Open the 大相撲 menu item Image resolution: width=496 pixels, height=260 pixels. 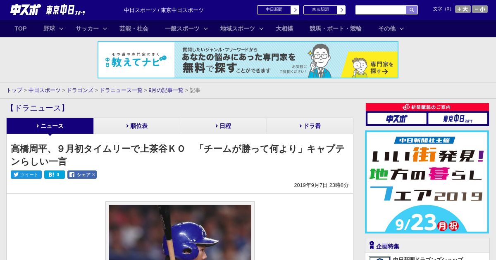point(284,28)
